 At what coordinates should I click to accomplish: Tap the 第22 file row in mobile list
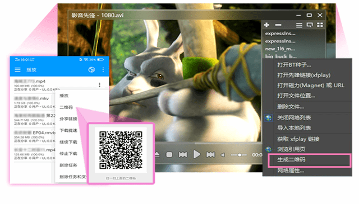coord(35,120)
